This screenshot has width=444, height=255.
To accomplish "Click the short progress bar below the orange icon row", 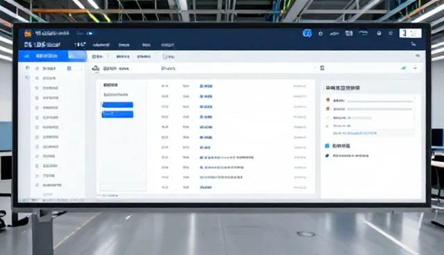I will [x=361, y=118].
